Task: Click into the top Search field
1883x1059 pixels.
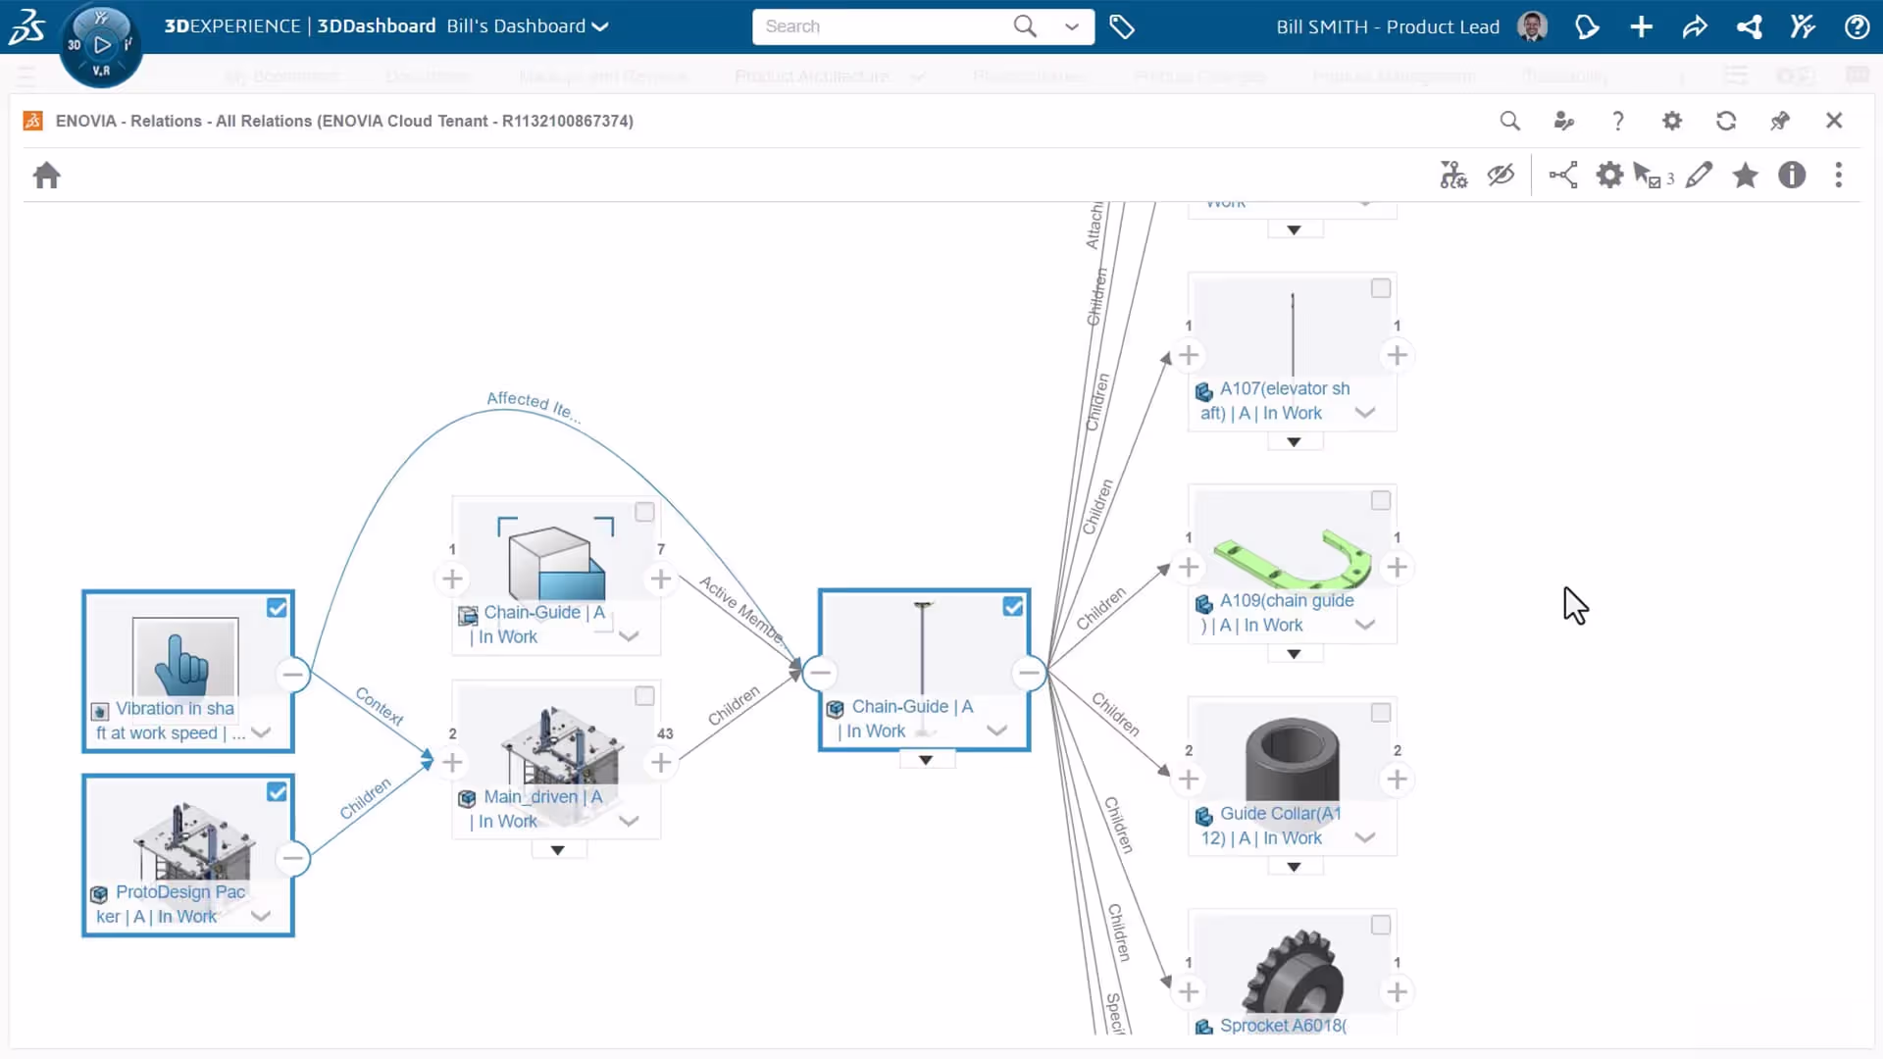Action: (883, 26)
